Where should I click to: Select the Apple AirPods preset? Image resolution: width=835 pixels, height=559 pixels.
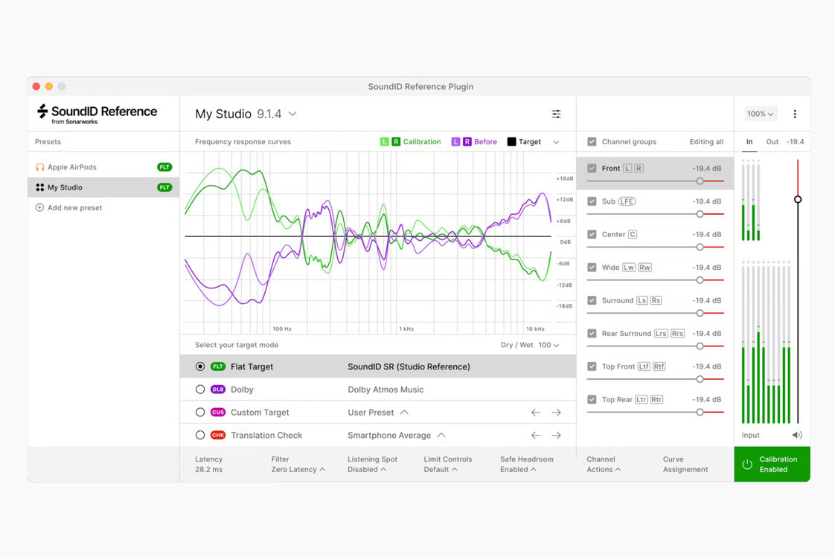point(72,167)
